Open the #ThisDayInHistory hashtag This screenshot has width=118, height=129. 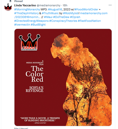pos(26,13)
